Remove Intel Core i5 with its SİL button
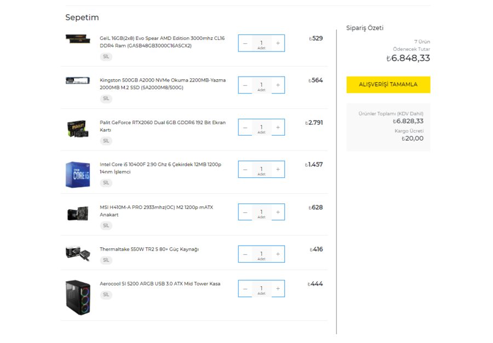The height and width of the screenshot is (343, 493). (106, 183)
